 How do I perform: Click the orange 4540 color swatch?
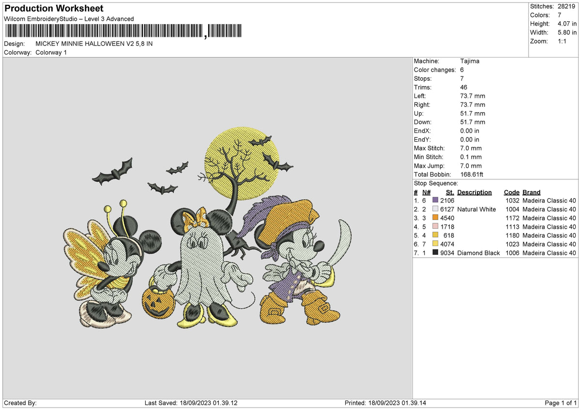pos(435,218)
